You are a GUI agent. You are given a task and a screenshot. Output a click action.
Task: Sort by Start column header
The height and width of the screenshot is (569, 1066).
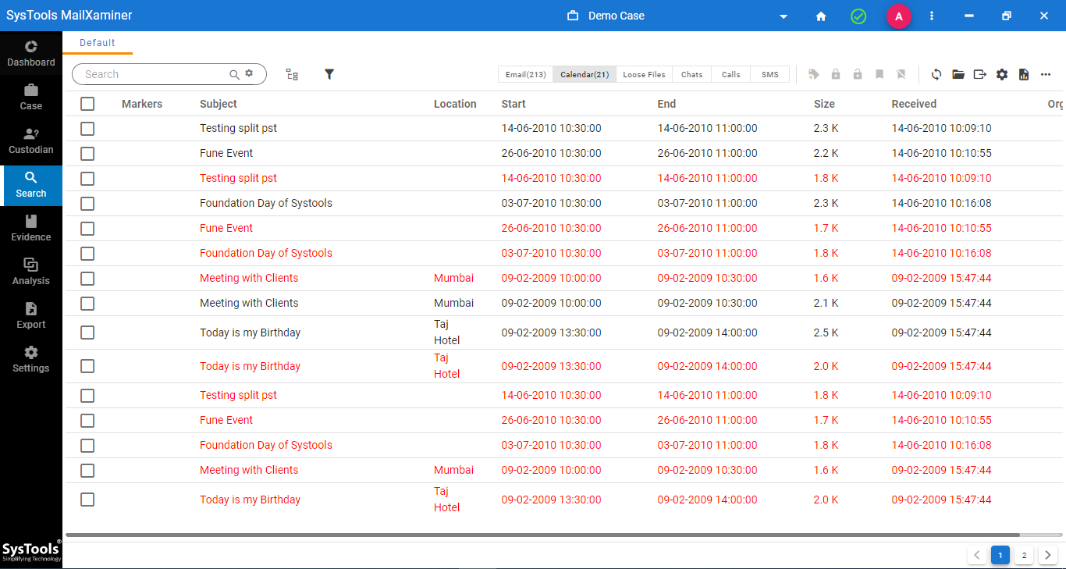point(513,104)
